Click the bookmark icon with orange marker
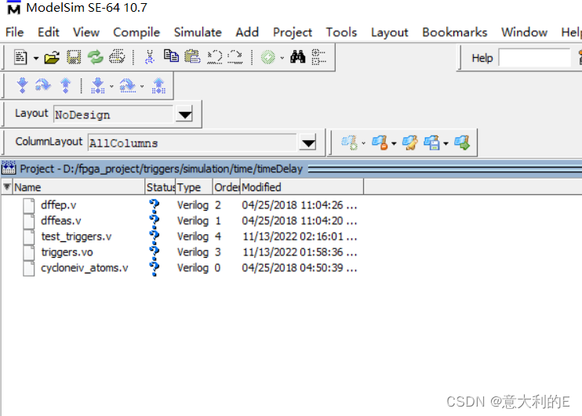 click(380, 143)
